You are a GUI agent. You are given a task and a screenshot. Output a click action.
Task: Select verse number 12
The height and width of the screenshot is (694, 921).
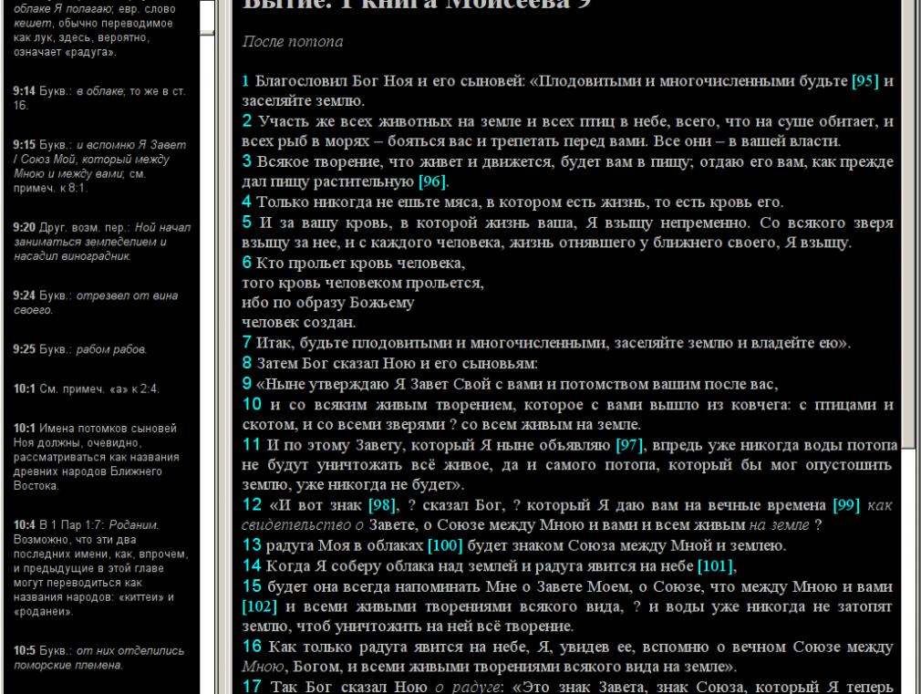click(x=252, y=505)
